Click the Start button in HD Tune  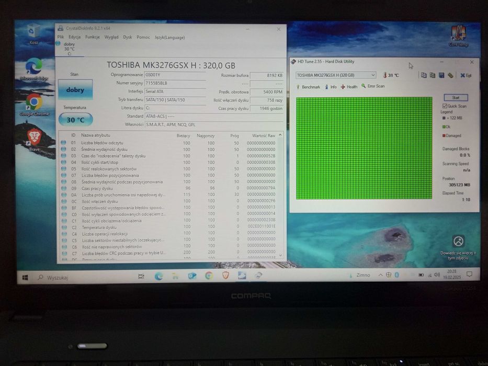[x=456, y=97]
